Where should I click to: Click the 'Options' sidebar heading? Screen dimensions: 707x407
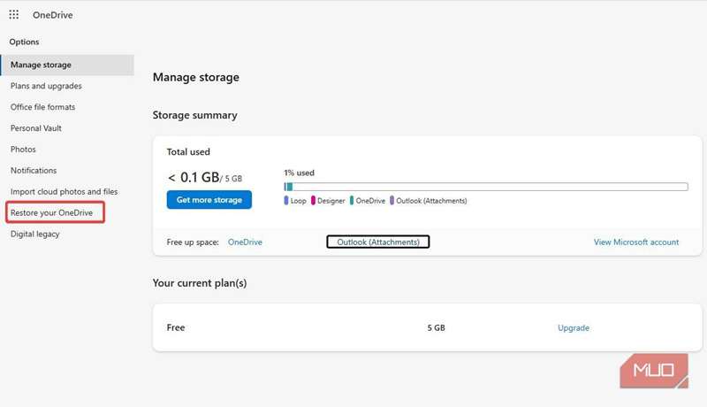pyautogui.click(x=25, y=42)
